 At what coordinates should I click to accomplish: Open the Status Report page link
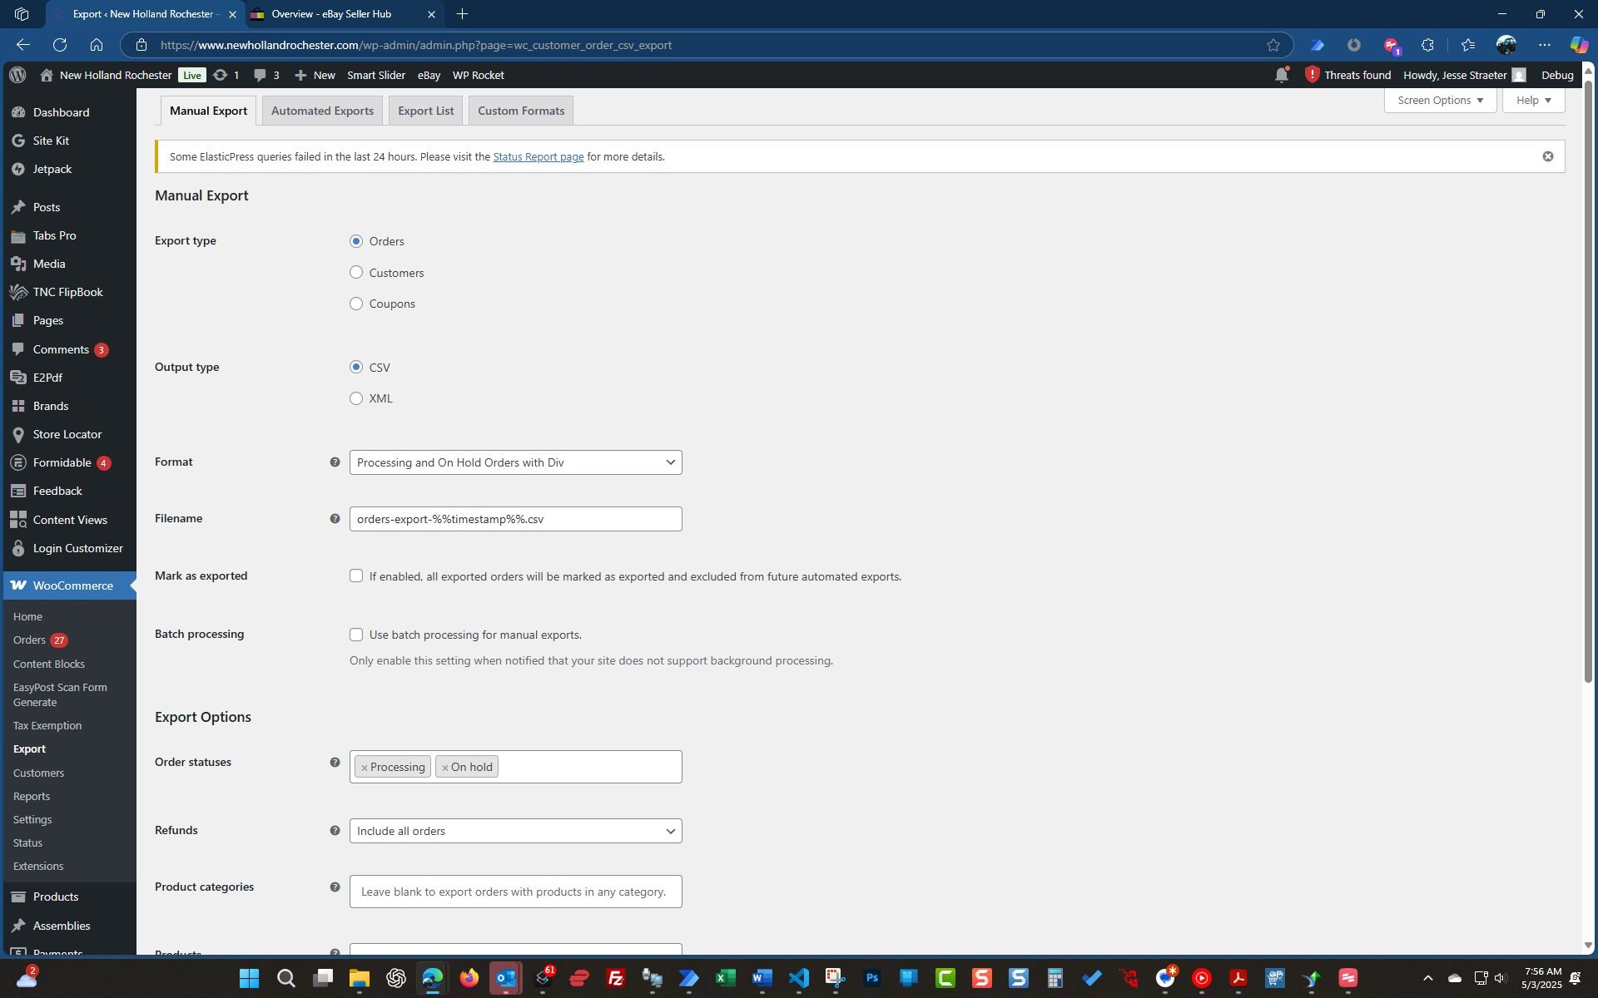(x=538, y=157)
